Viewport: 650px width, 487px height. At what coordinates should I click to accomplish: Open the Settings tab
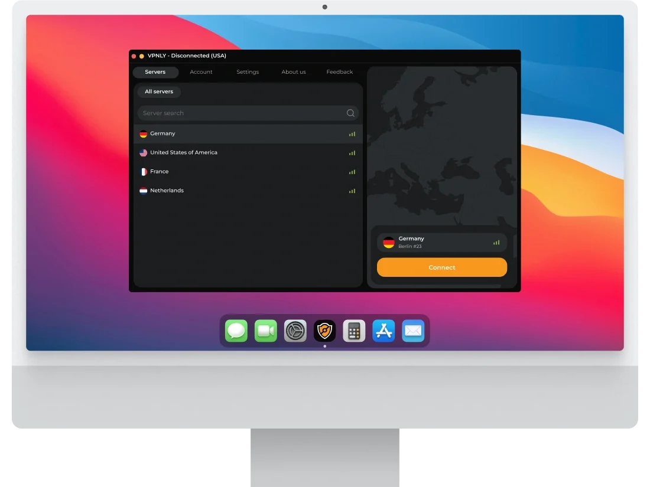[x=248, y=72]
